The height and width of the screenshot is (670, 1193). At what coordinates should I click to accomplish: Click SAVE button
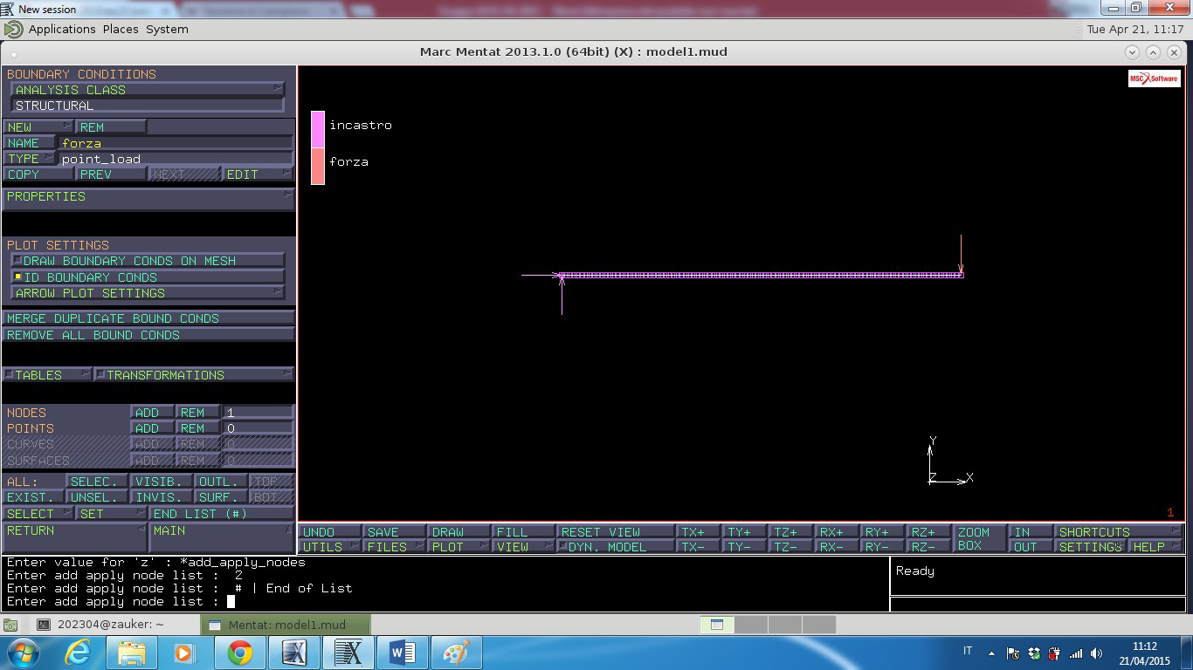[394, 532]
